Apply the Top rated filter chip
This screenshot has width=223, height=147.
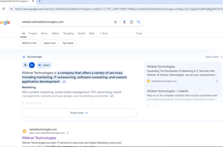coord(68,43)
